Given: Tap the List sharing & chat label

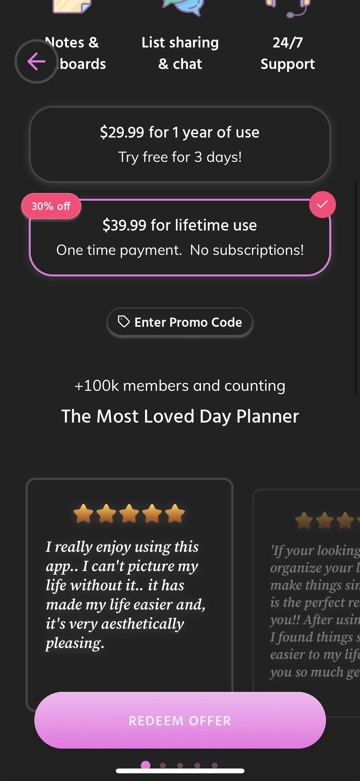Looking at the screenshot, I should pos(180,53).
